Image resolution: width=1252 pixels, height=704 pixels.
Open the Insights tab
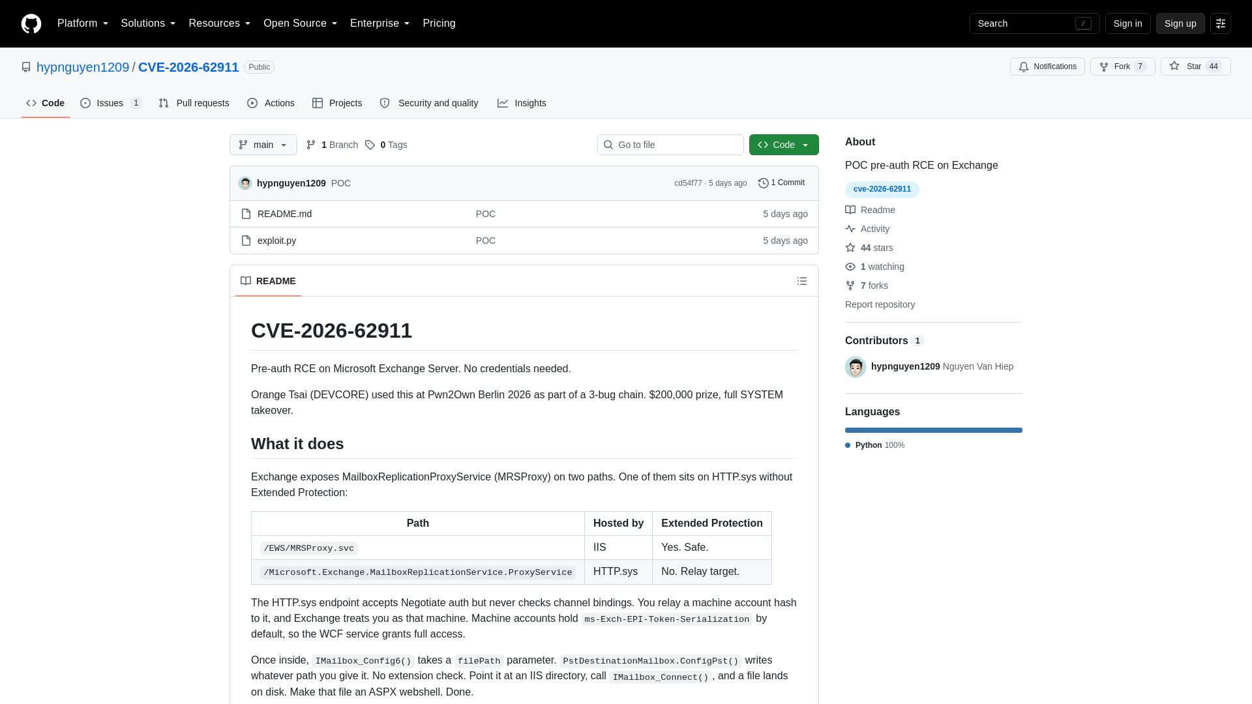coord(522,103)
